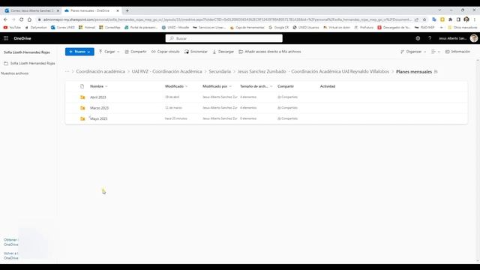Expand the breadcrumb ellipsis
Viewport: 480px width, 270px height.
tap(67, 71)
